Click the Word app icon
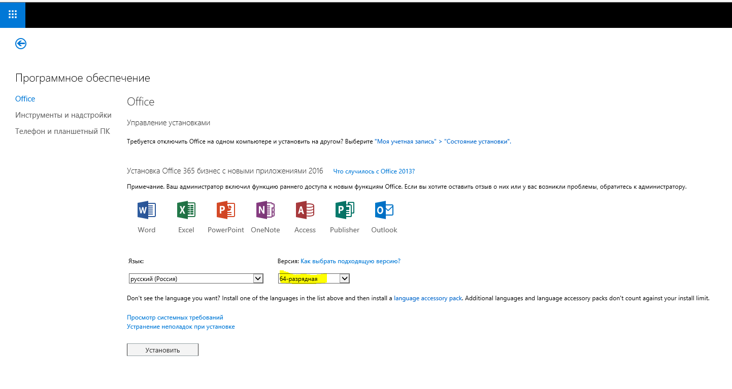 [x=147, y=210]
